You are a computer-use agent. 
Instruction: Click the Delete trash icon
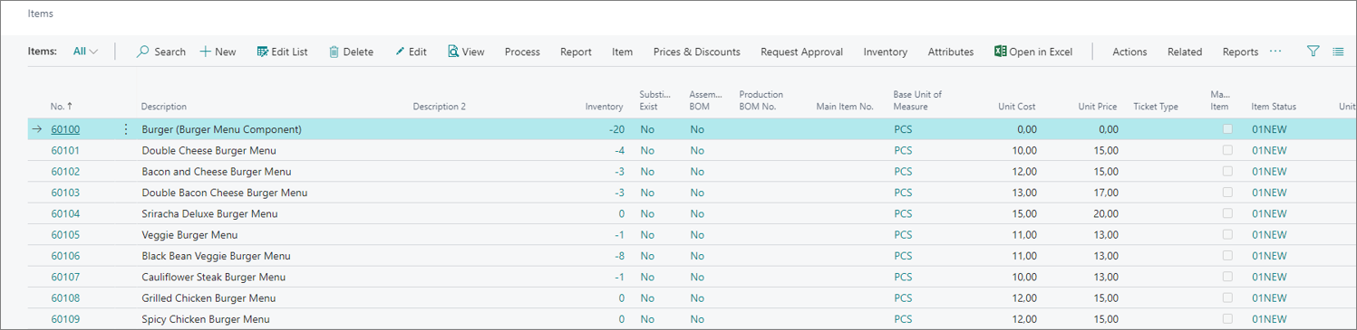point(334,52)
